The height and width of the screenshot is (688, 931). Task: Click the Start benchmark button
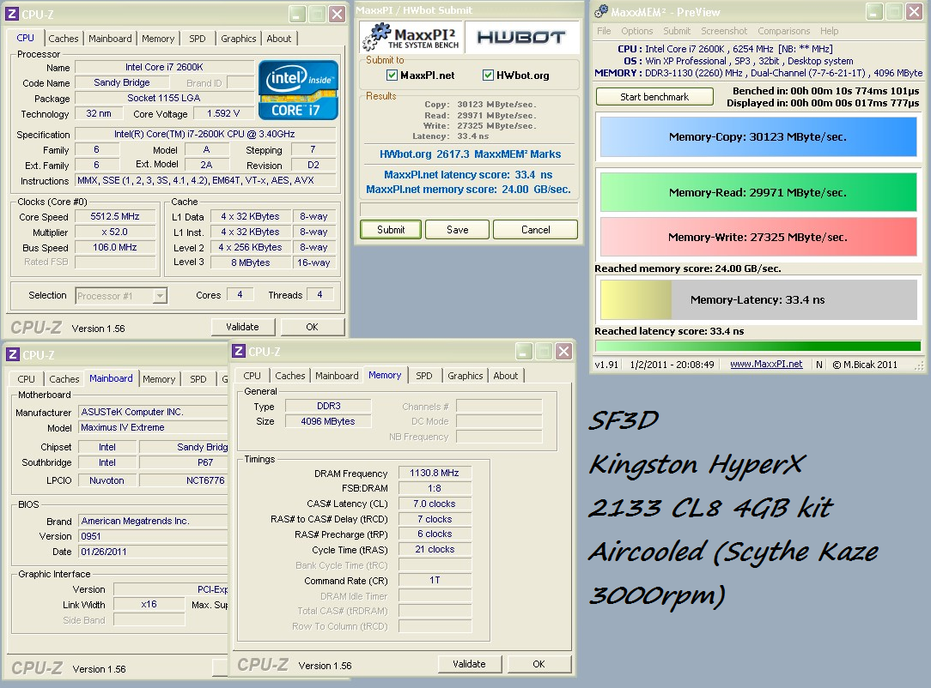[x=654, y=97]
